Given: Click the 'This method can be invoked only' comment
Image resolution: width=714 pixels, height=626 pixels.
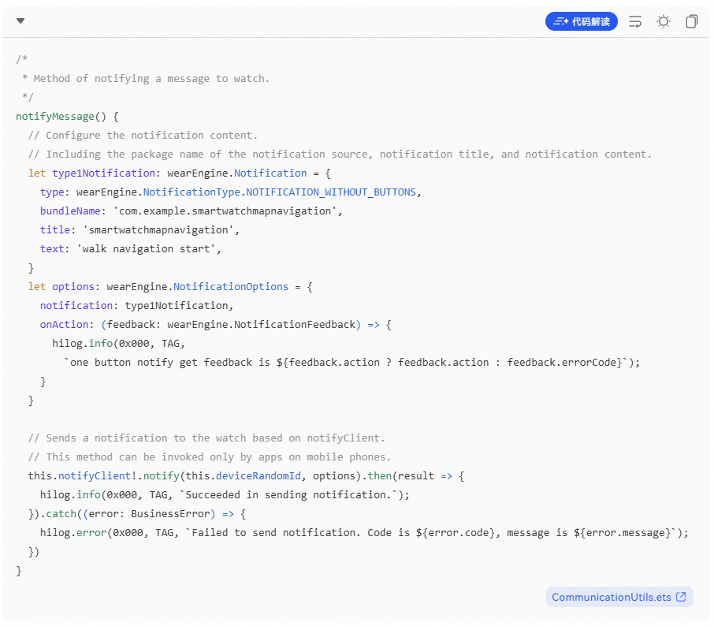Looking at the screenshot, I should coord(210,457).
